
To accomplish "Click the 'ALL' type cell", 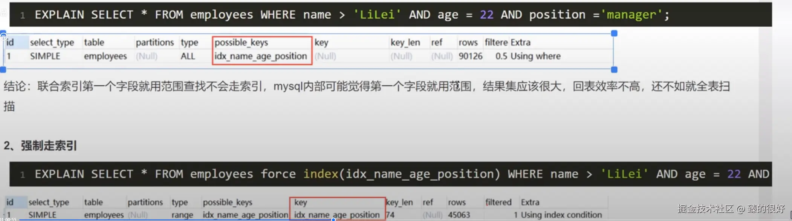I will click(188, 56).
